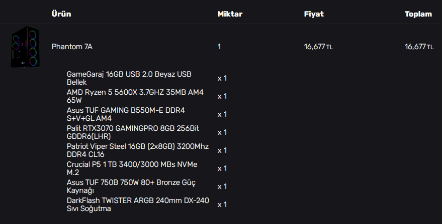
Task: Click the x 1 quantity beside DarkFlash cooler
Action: tap(222, 204)
